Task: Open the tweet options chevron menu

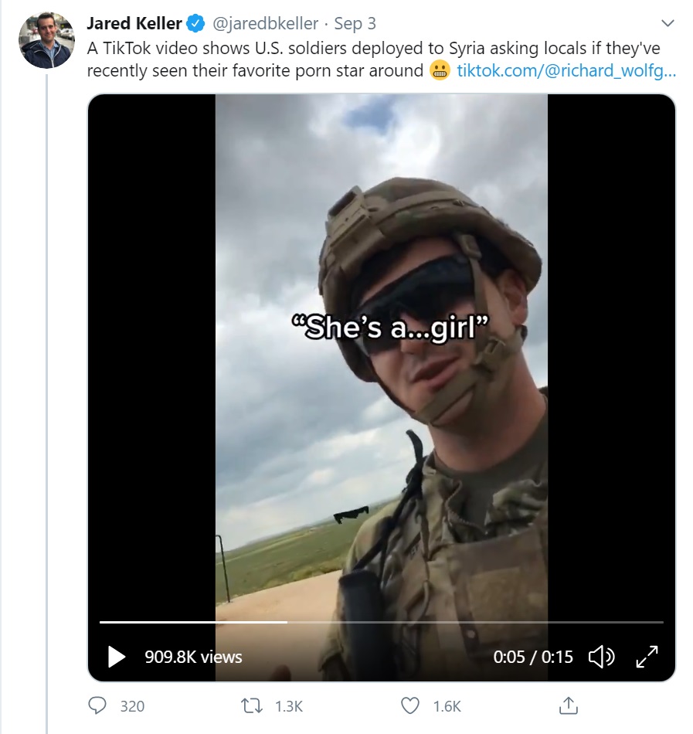Action: coord(669,22)
